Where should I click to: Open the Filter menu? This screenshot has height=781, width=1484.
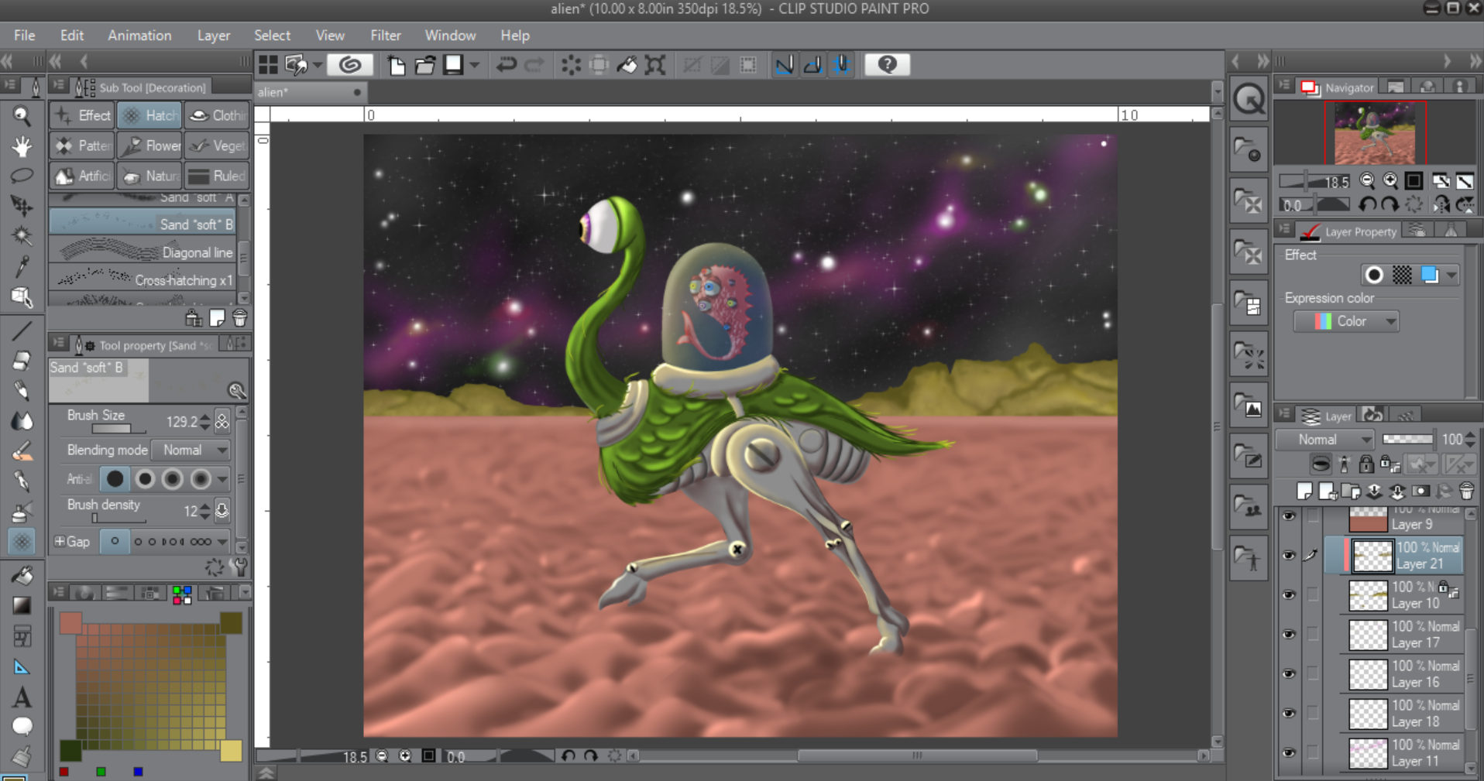pyautogui.click(x=385, y=36)
